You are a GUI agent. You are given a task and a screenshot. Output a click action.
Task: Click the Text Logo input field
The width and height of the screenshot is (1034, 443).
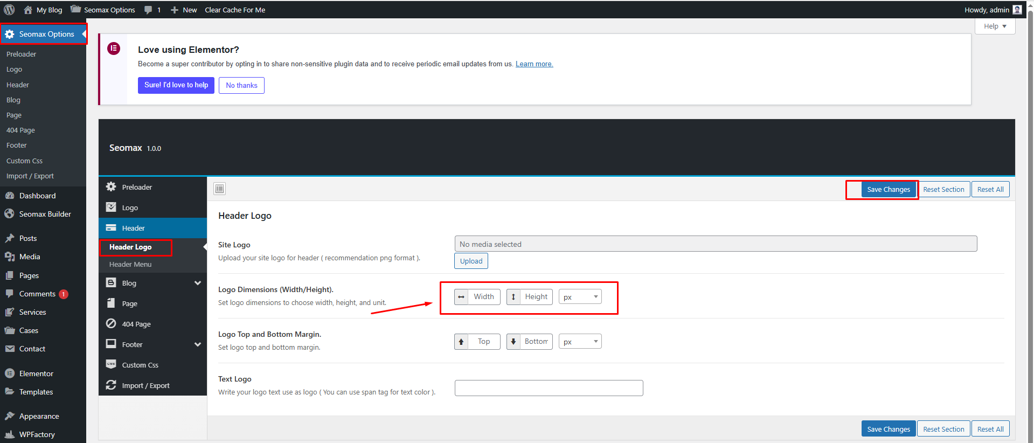coord(549,388)
